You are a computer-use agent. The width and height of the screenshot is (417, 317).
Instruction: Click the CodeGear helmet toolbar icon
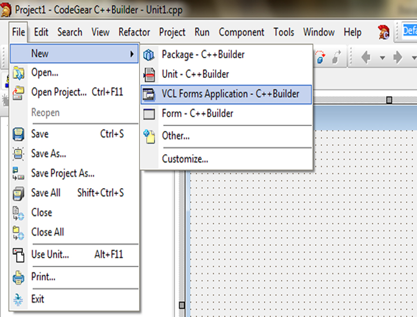(383, 32)
